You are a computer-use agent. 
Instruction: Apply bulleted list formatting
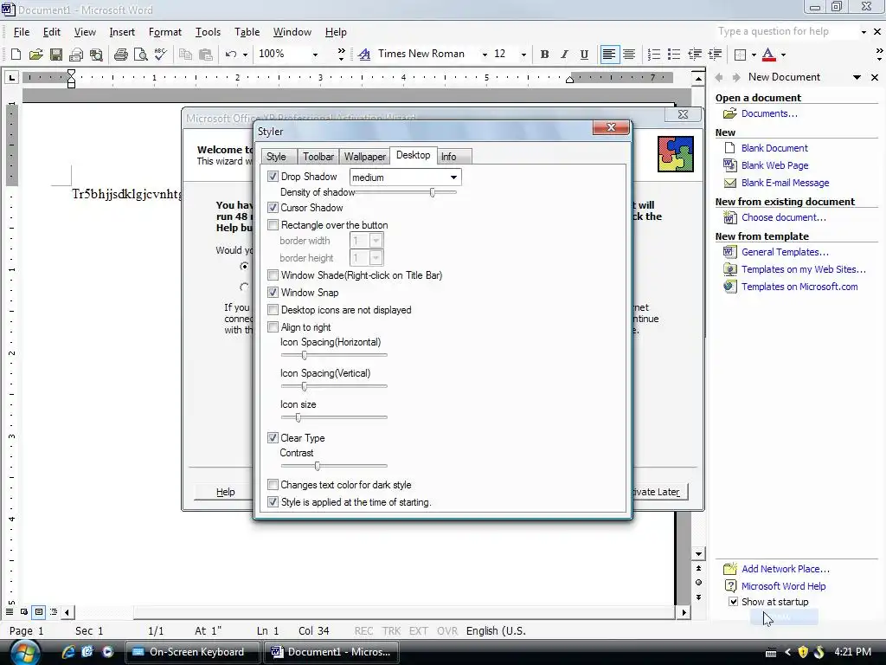[673, 55]
